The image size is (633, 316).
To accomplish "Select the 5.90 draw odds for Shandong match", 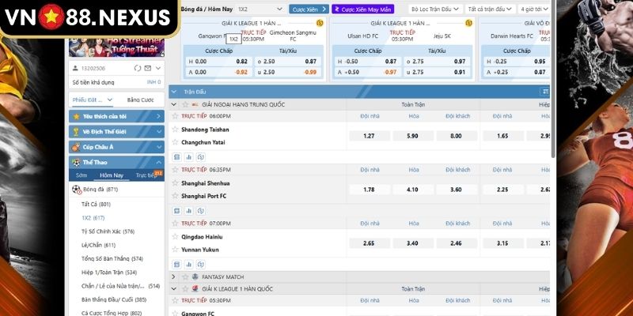I will (412, 136).
